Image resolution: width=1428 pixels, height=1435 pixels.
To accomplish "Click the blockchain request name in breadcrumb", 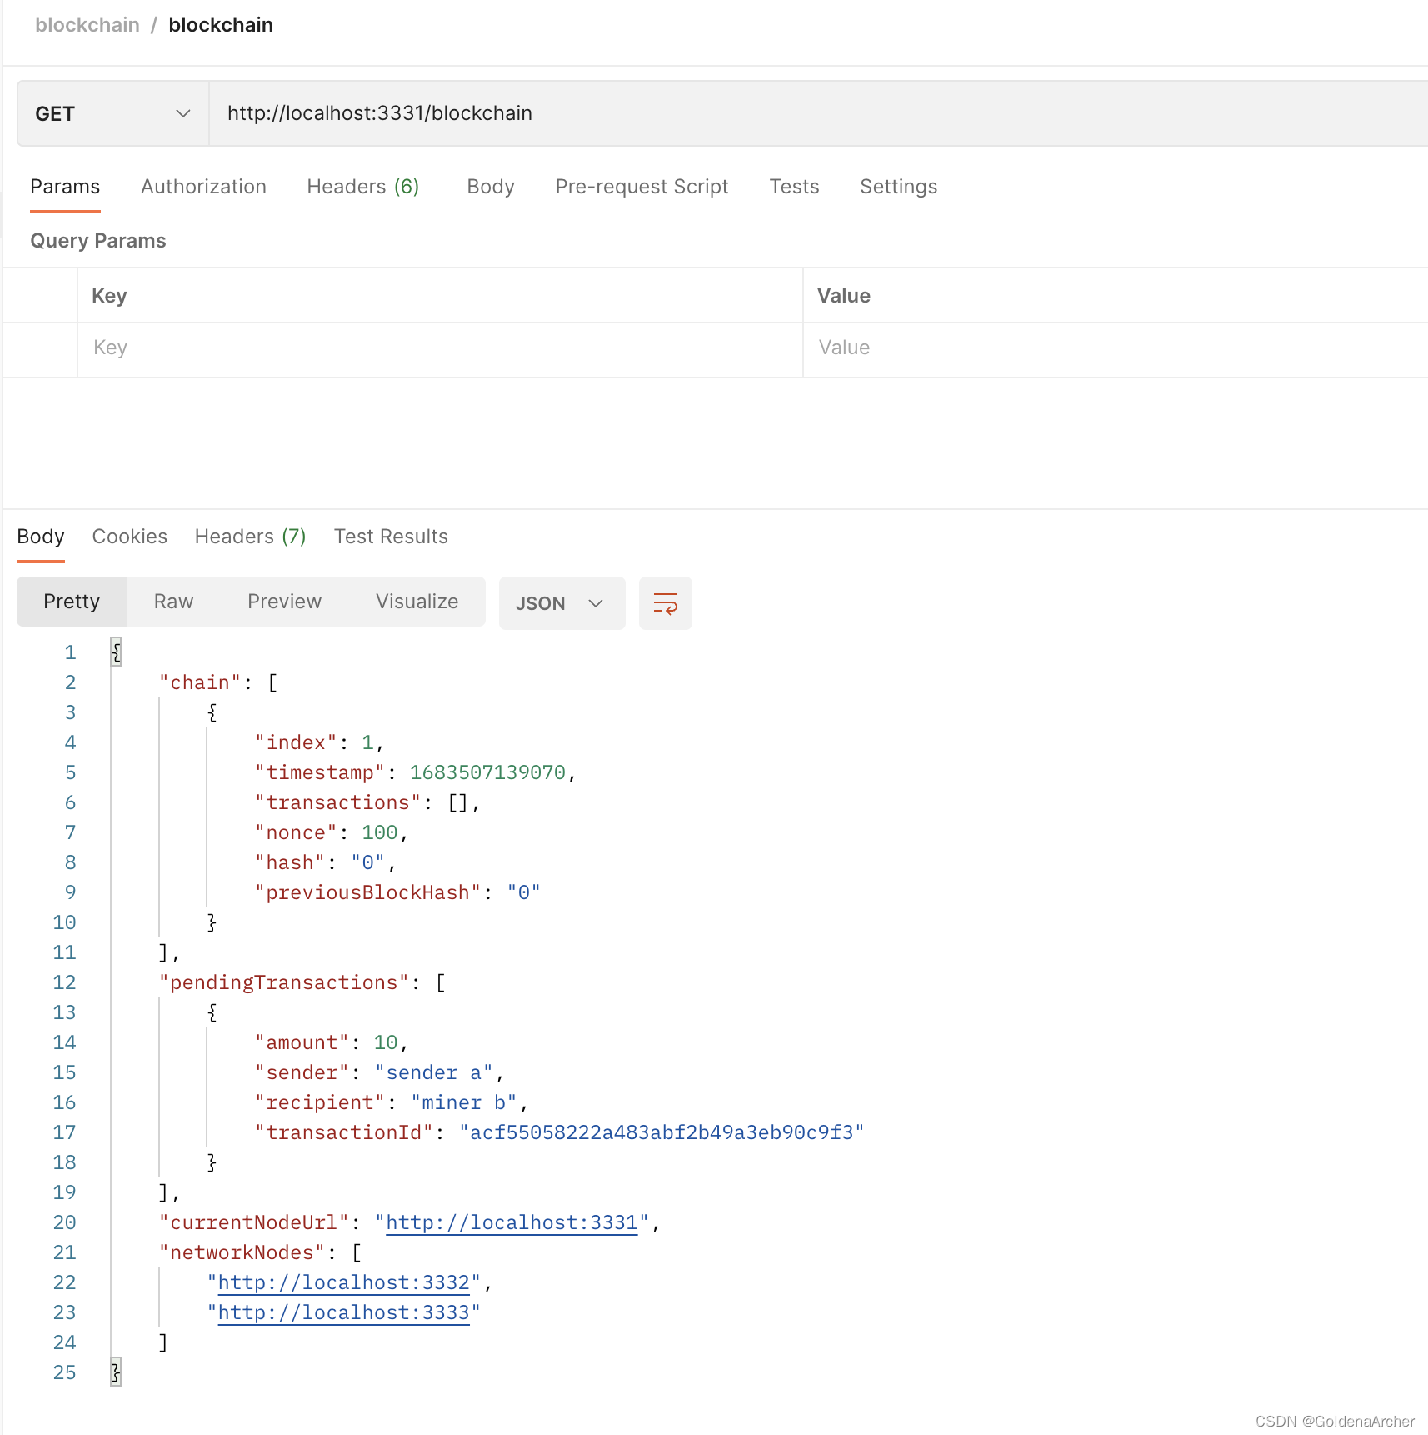I will pyautogui.click(x=221, y=25).
